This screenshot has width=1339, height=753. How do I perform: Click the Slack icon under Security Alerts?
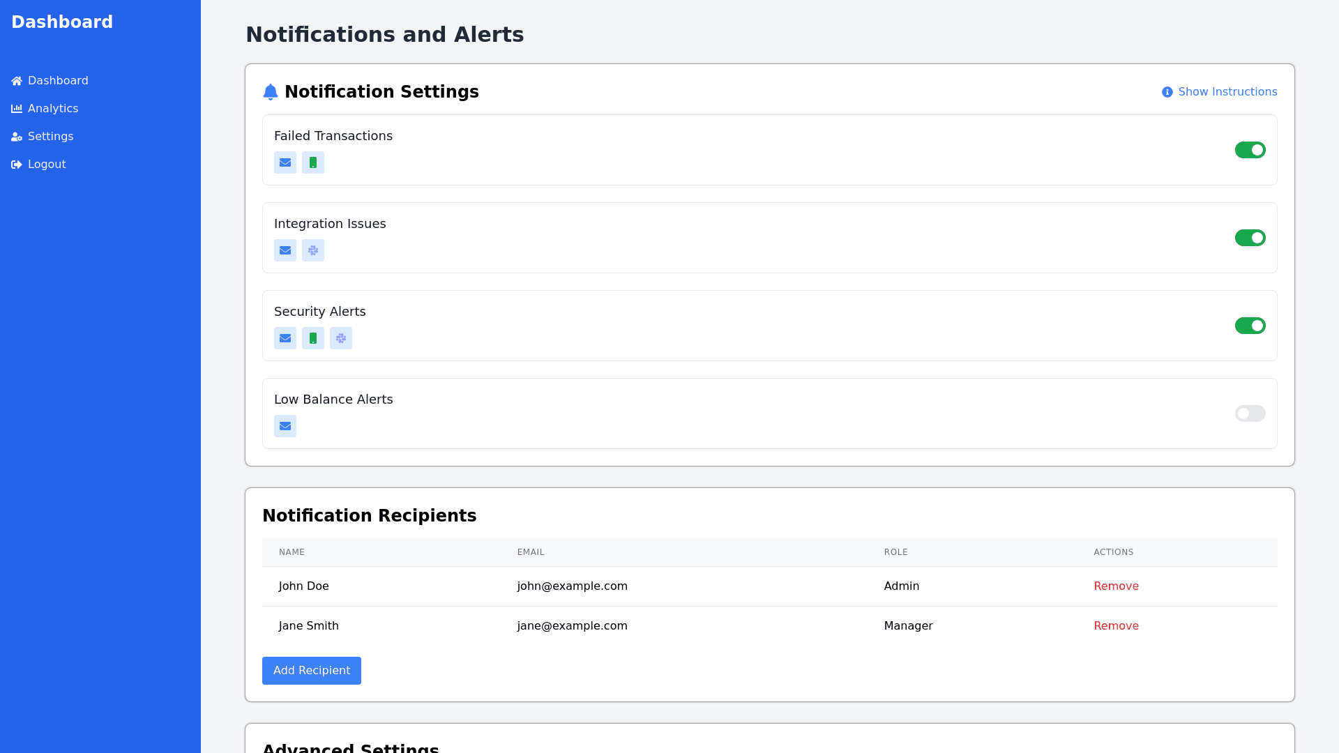click(x=341, y=338)
